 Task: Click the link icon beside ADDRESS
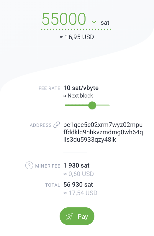(57, 125)
